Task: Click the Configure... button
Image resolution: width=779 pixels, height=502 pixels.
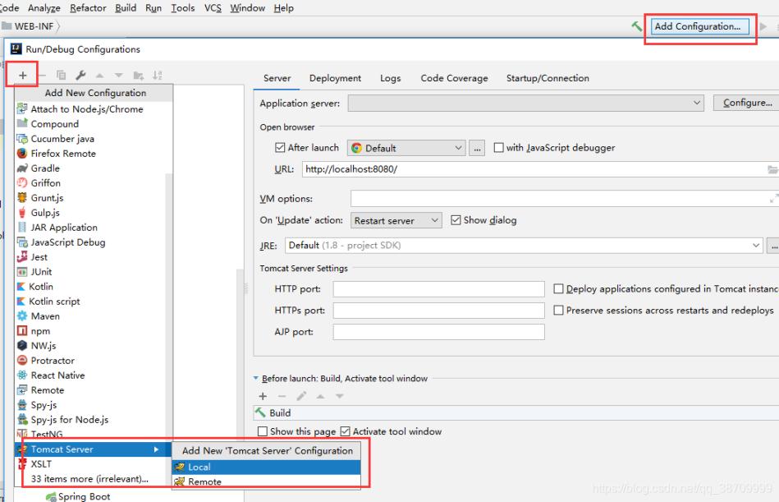Action: coord(747,104)
